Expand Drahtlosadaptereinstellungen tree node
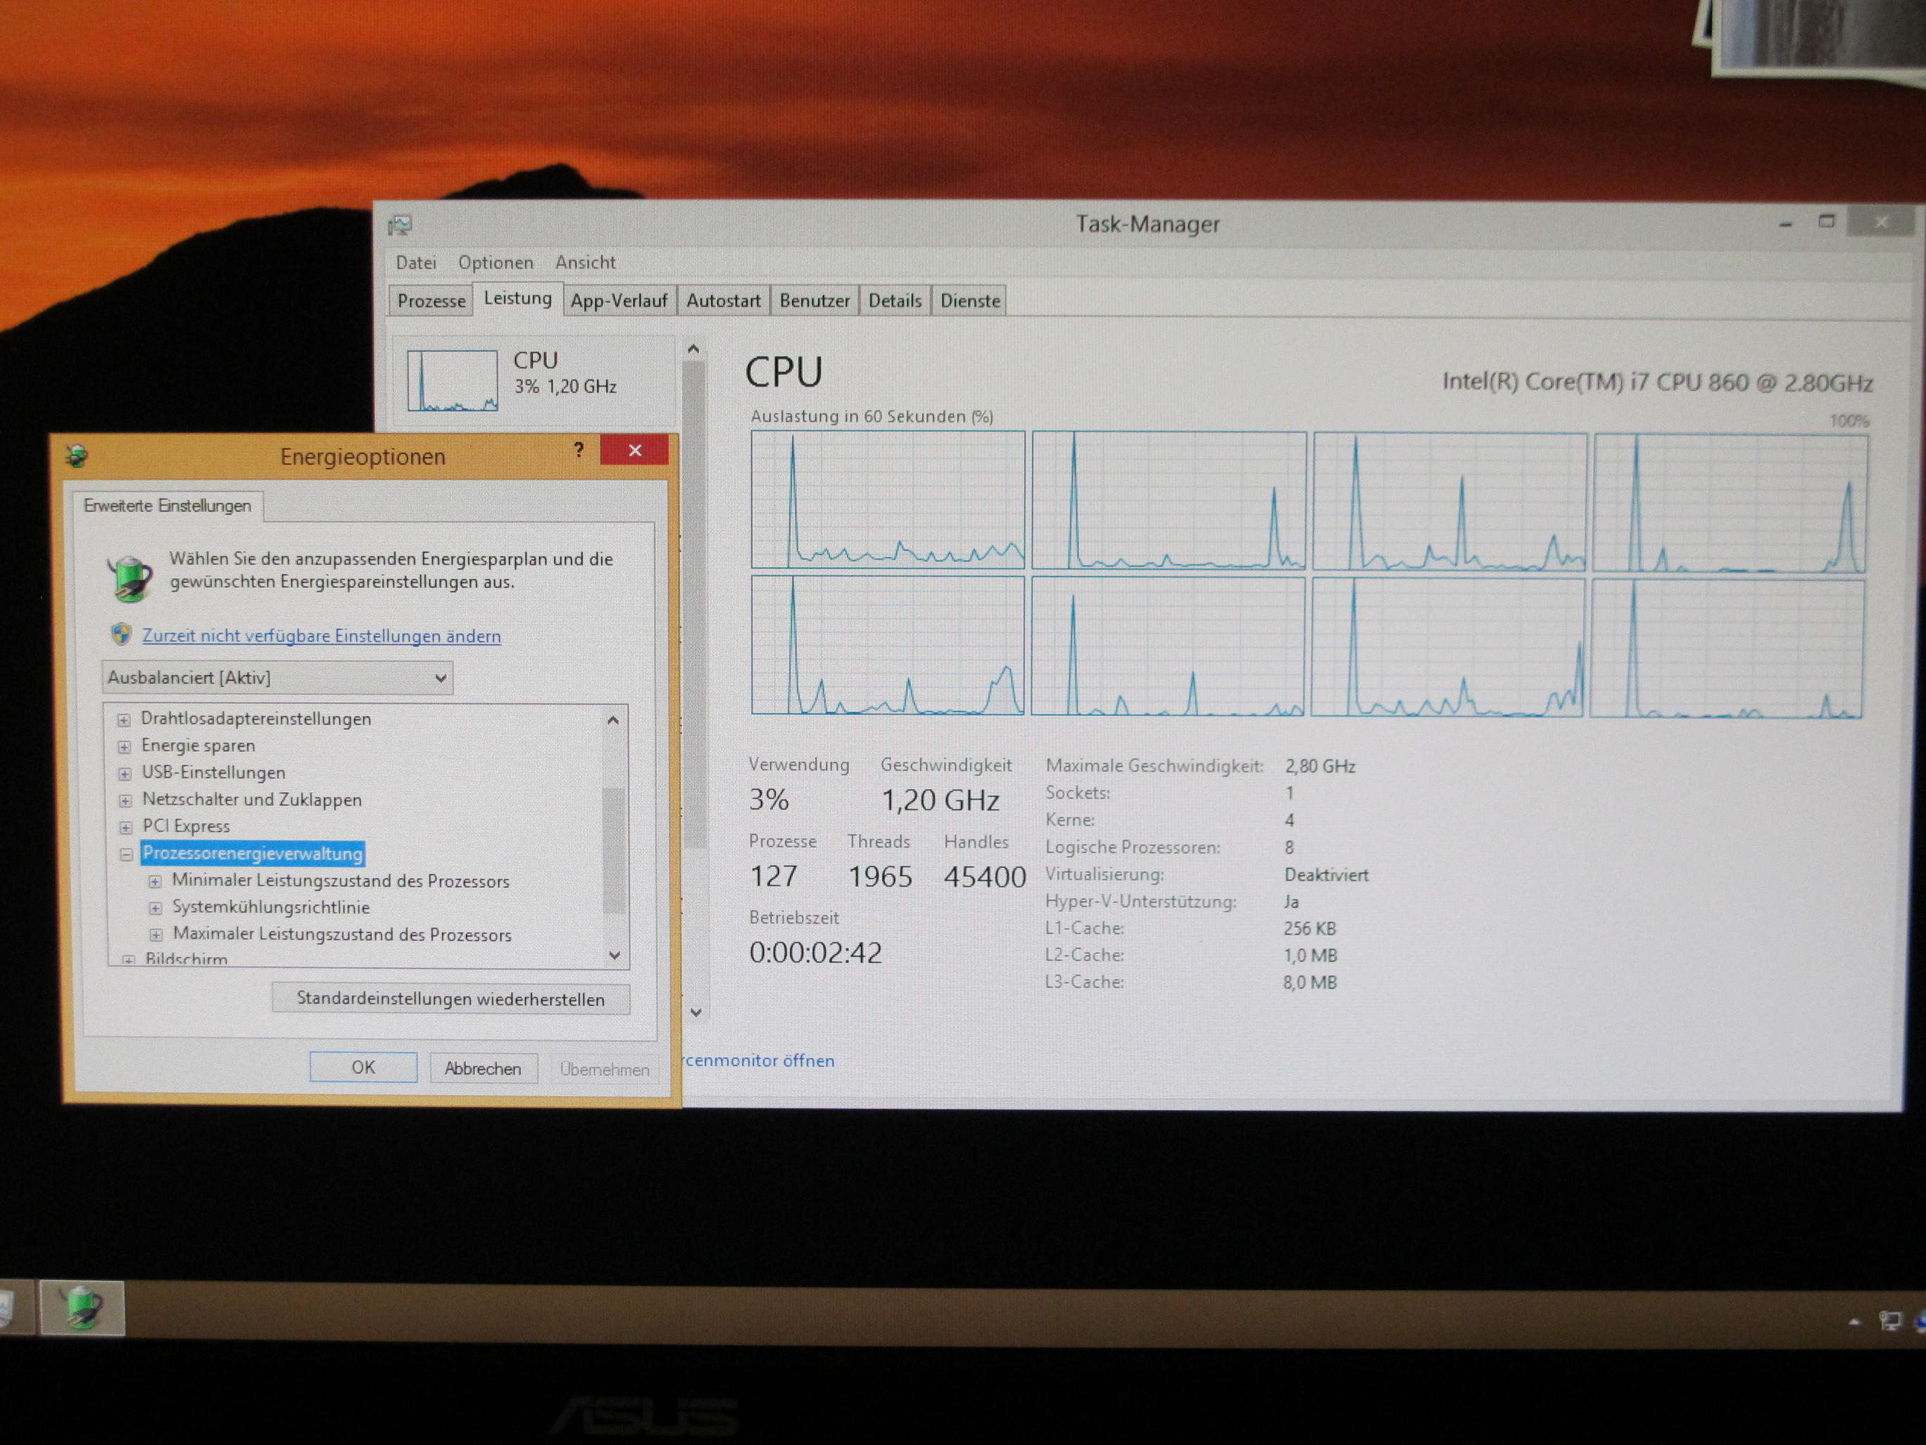 124,720
